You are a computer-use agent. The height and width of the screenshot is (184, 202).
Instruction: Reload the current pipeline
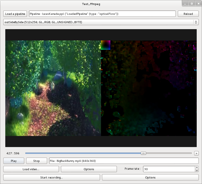point(188,14)
